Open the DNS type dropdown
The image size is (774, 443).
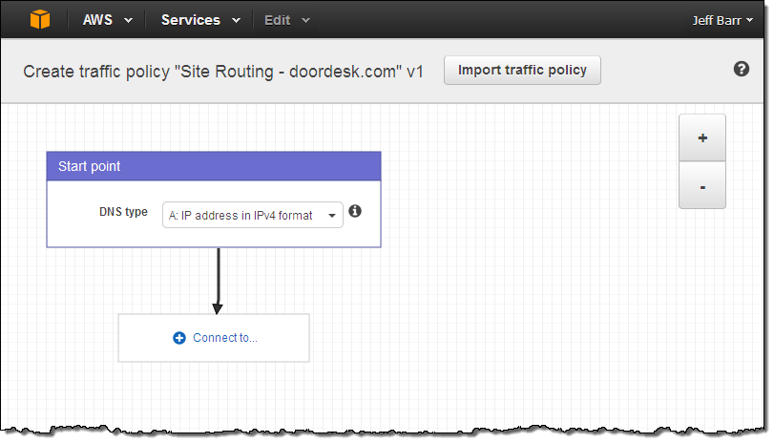[253, 215]
